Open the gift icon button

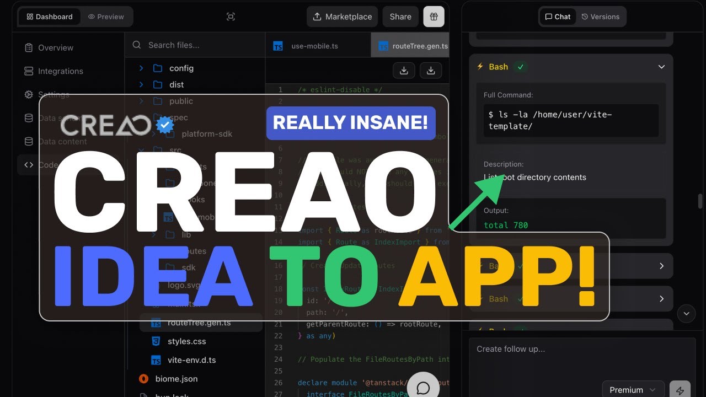[434, 17]
